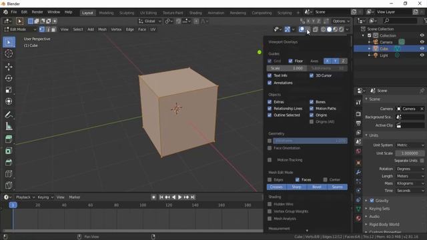This screenshot has width=427, height=240.
Task: Toggle Relationship Lines checkbox
Action: (x=270, y=108)
